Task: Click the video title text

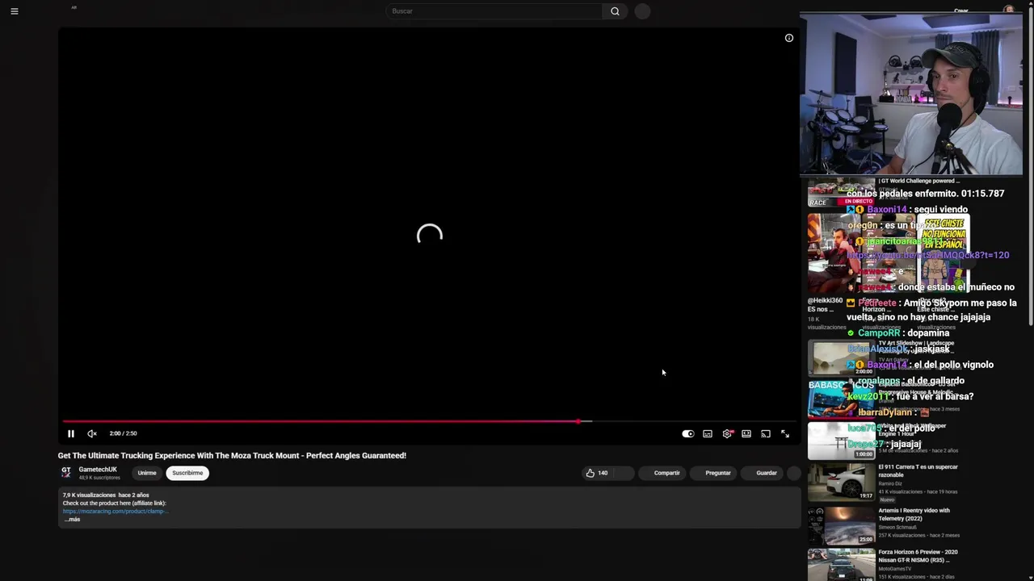Action: click(232, 455)
